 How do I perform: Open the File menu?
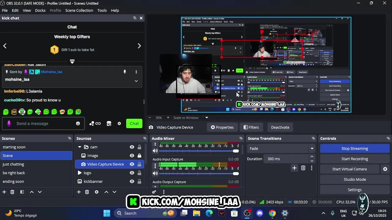tap(5, 10)
